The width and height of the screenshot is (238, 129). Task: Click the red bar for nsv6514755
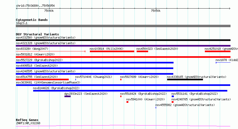[x=42, y=79]
